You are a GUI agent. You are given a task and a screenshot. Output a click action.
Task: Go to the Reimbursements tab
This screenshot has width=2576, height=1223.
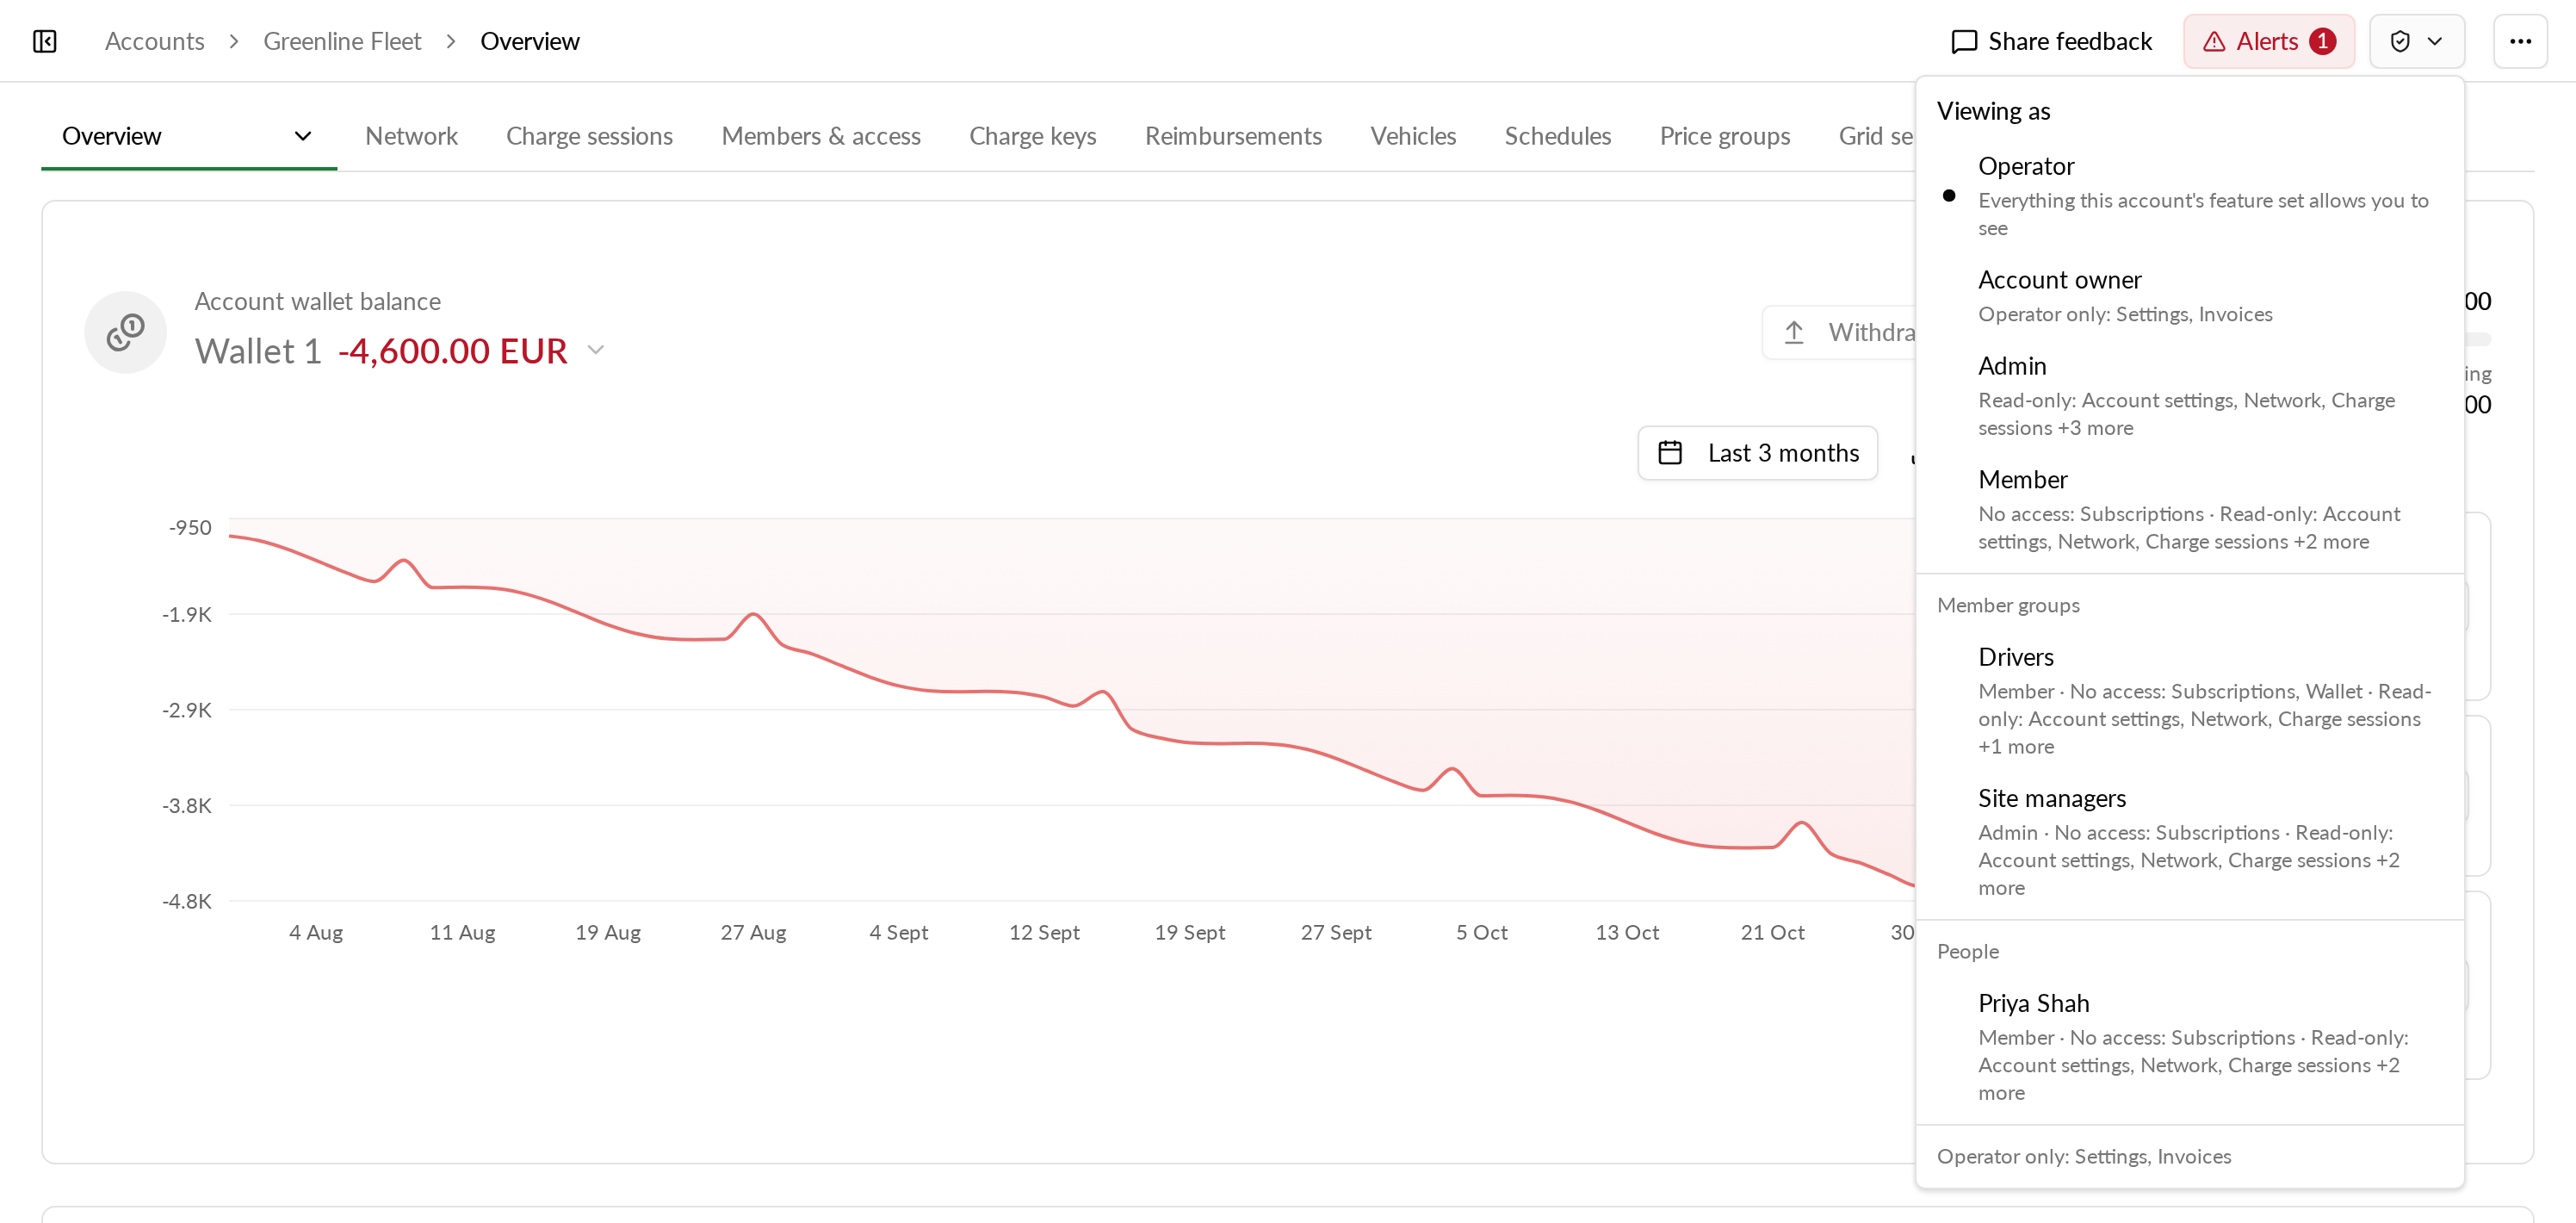[1232, 136]
